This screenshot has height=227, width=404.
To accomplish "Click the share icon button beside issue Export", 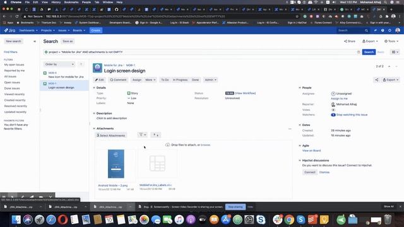I will (376, 80).
